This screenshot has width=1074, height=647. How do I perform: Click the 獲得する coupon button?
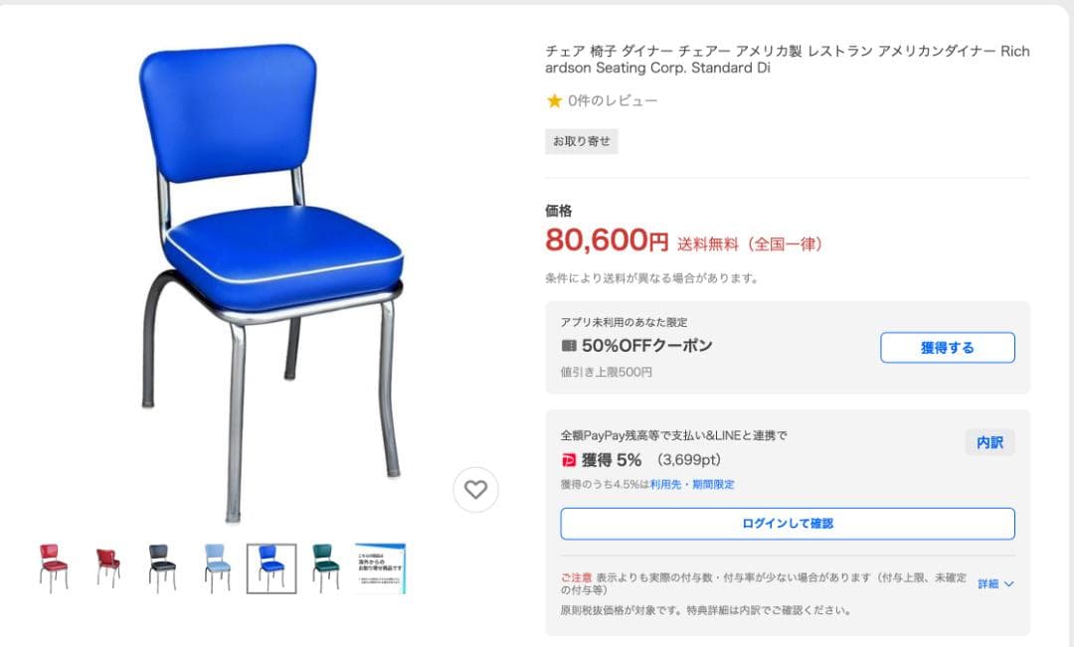[947, 347]
